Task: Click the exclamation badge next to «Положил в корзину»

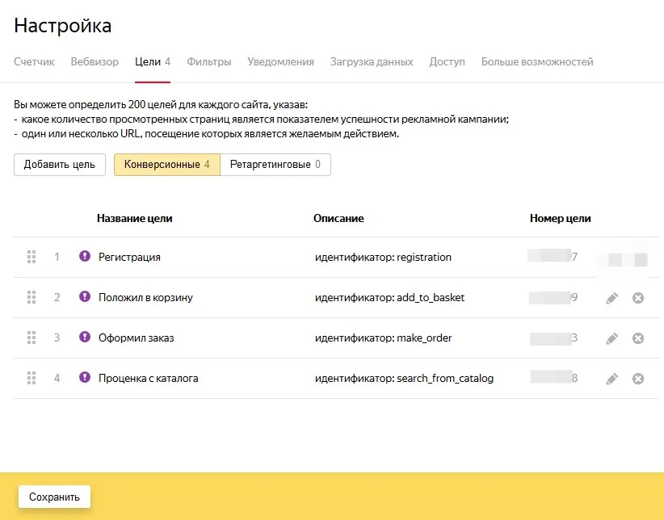Action: [84, 297]
